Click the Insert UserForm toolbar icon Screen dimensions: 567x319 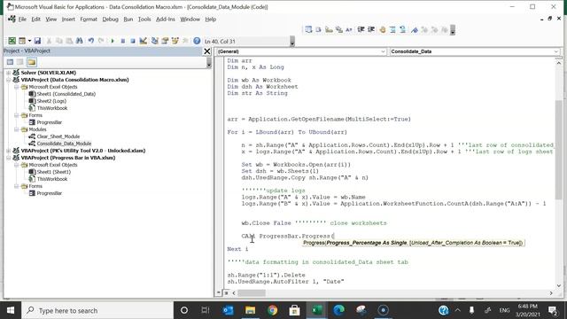(22, 41)
